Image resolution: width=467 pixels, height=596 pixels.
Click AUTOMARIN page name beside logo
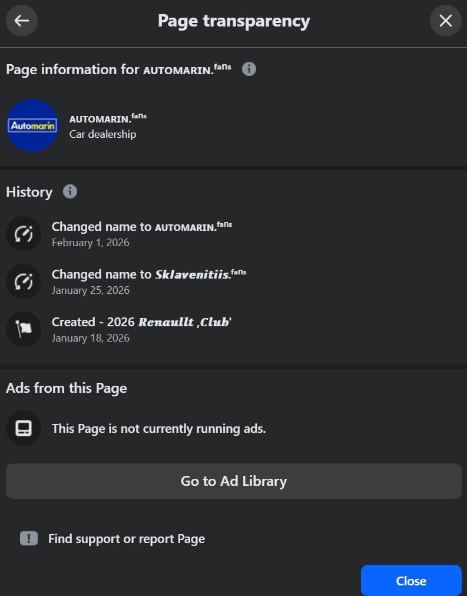[108, 118]
